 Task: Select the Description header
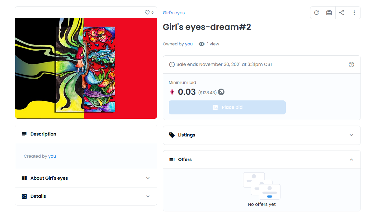pyautogui.click(x=86, y=134)
